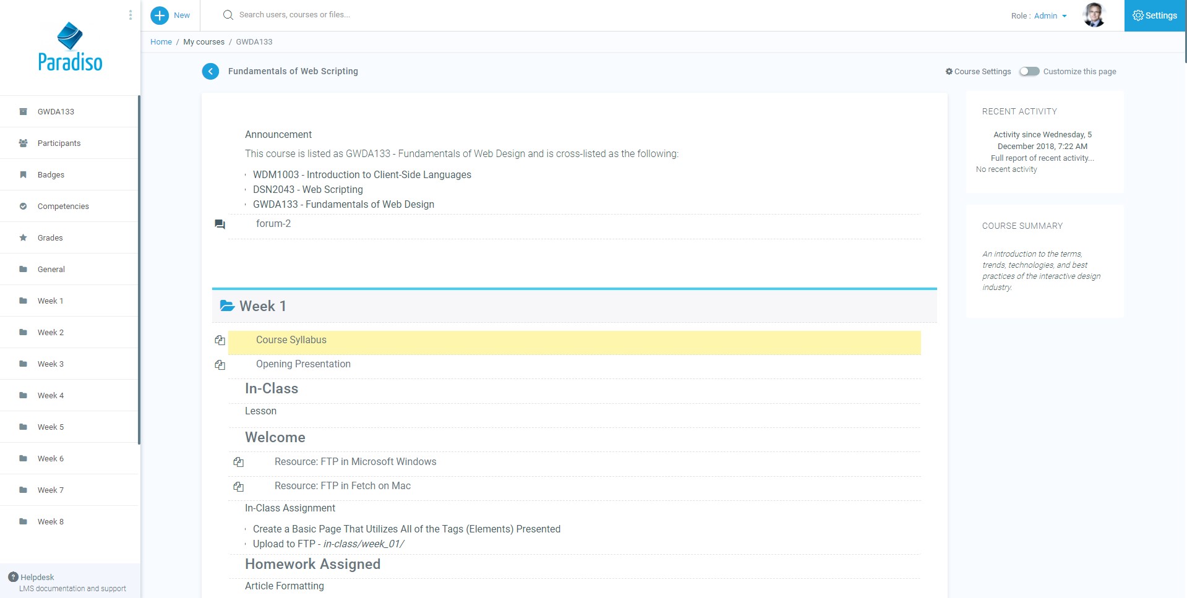Screen dimensions: 1187x598
Task: Open the Helpdesk question mark icon
Action: point(13,577)
